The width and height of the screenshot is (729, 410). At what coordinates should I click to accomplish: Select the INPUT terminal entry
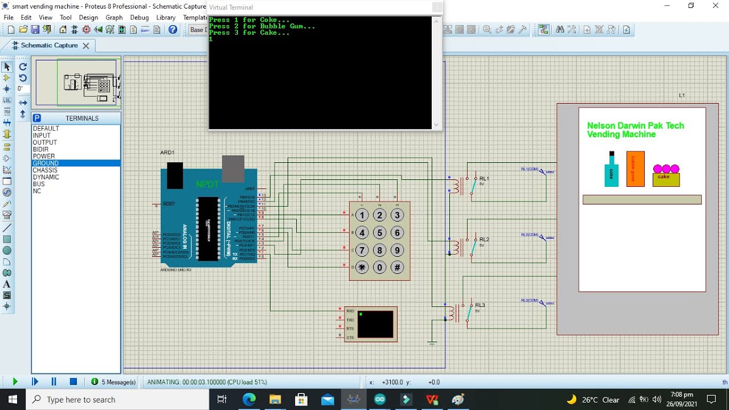[x=76, y=136]
